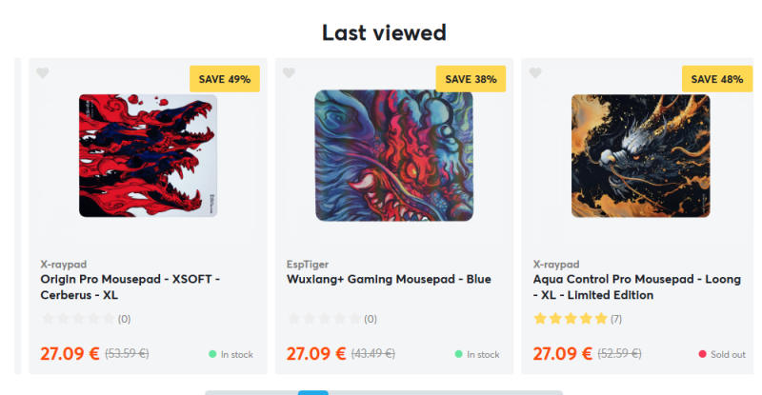Click the 27.09 € price of Wuxiang+ mousepad

(316, 354)
